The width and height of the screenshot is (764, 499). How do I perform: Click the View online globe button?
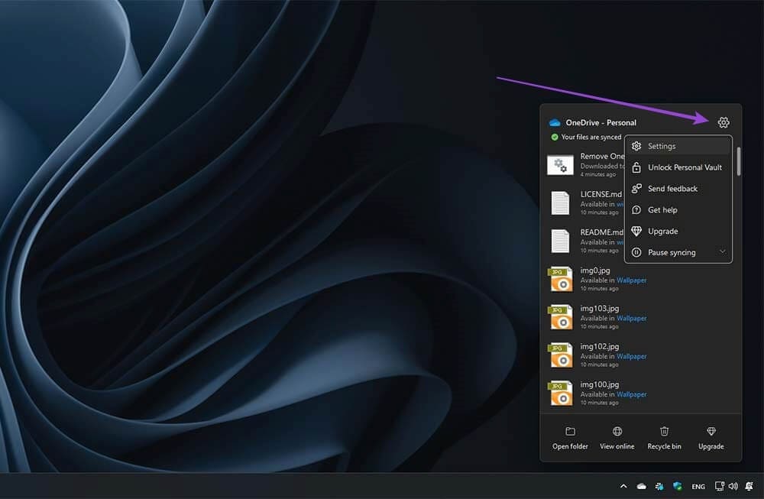pyautogui.click(x=617, y=438)
